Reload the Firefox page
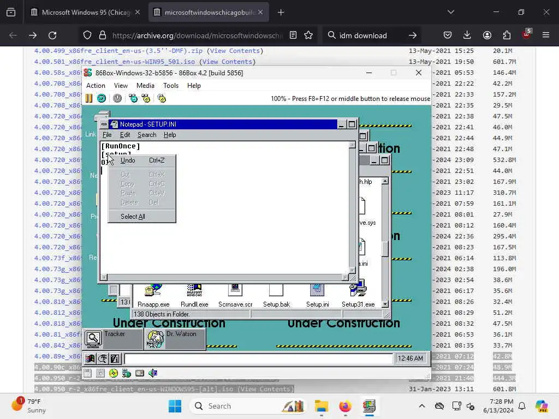 [52, 35]
